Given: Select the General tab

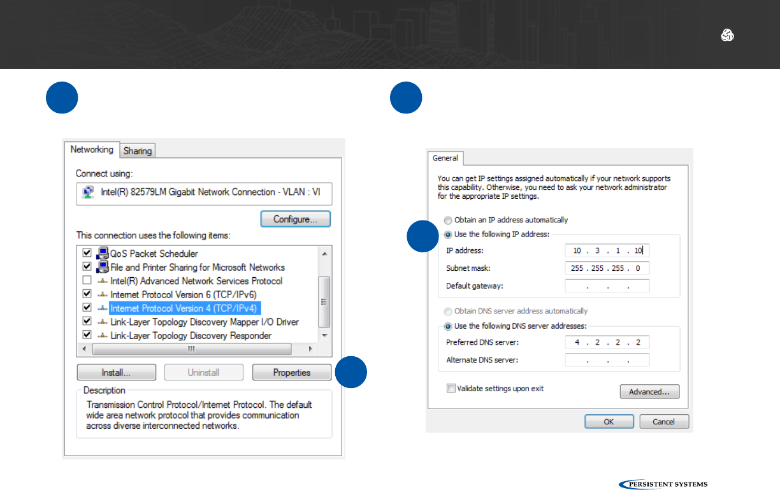Looking at the screenshot, I should tap(445, 158).
